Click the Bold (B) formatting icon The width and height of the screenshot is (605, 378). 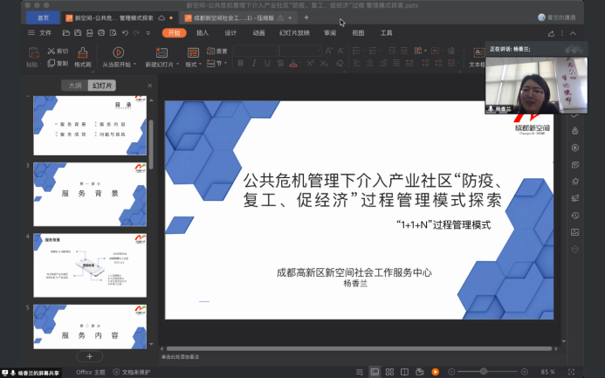point(240,64)
